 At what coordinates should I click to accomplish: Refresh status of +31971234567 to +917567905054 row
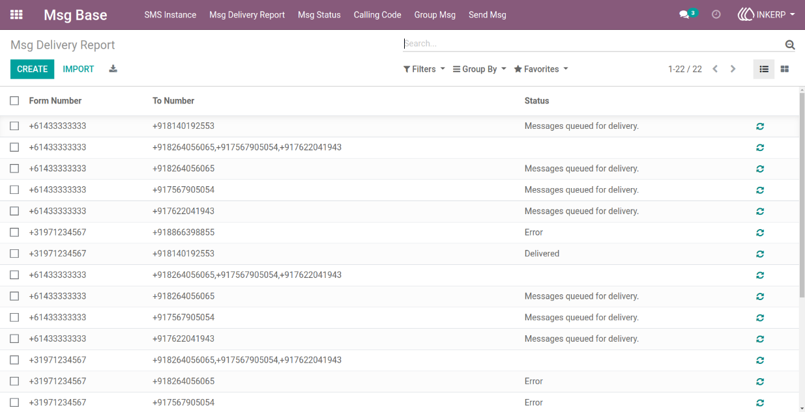(x=760, y=403)
